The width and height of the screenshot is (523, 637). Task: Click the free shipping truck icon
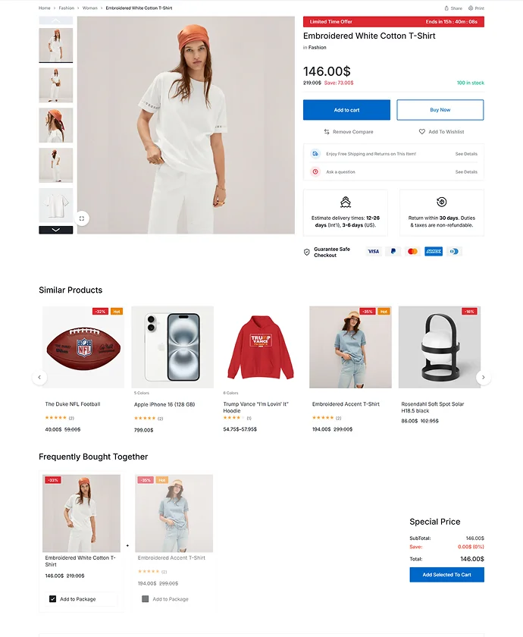[x=315, y=153]
